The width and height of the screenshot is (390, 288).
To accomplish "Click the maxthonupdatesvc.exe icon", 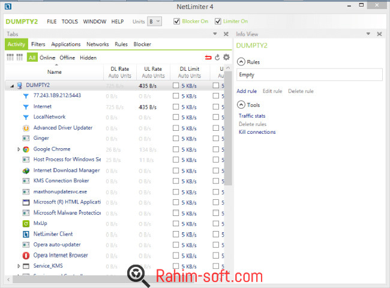I will [x=26, y=192].
